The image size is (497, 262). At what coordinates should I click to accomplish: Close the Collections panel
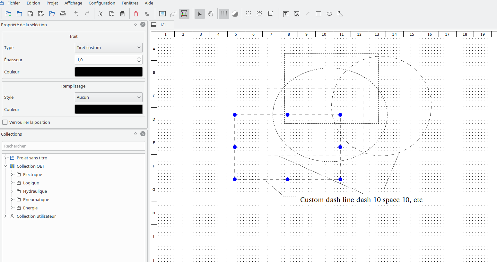click(143, 134)
